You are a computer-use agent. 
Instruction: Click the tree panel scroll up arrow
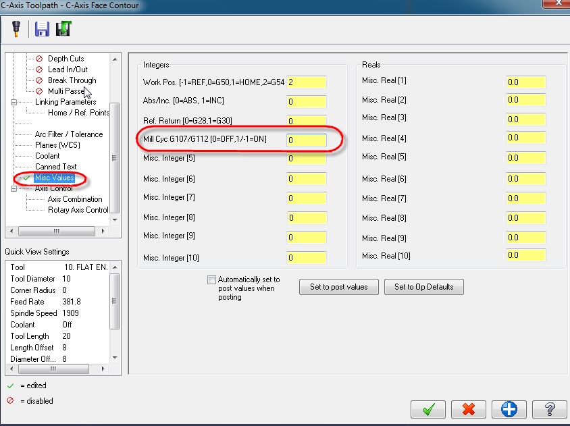[x=115, y=59]
